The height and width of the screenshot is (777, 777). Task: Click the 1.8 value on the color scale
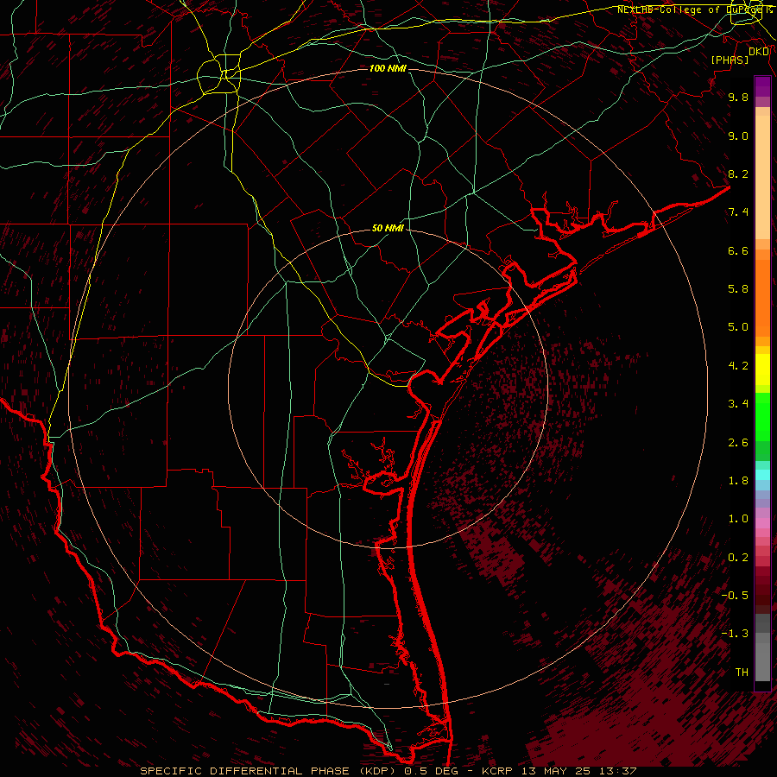[x=738, y=481]
